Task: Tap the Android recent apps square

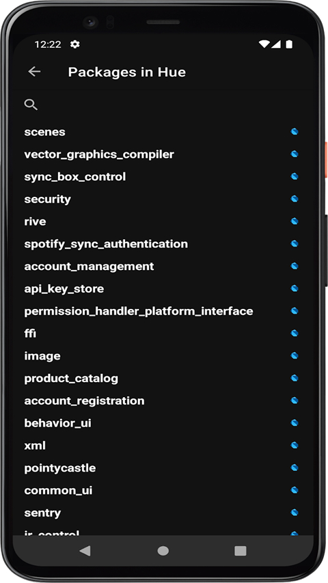Action: (x=241, y=551)
